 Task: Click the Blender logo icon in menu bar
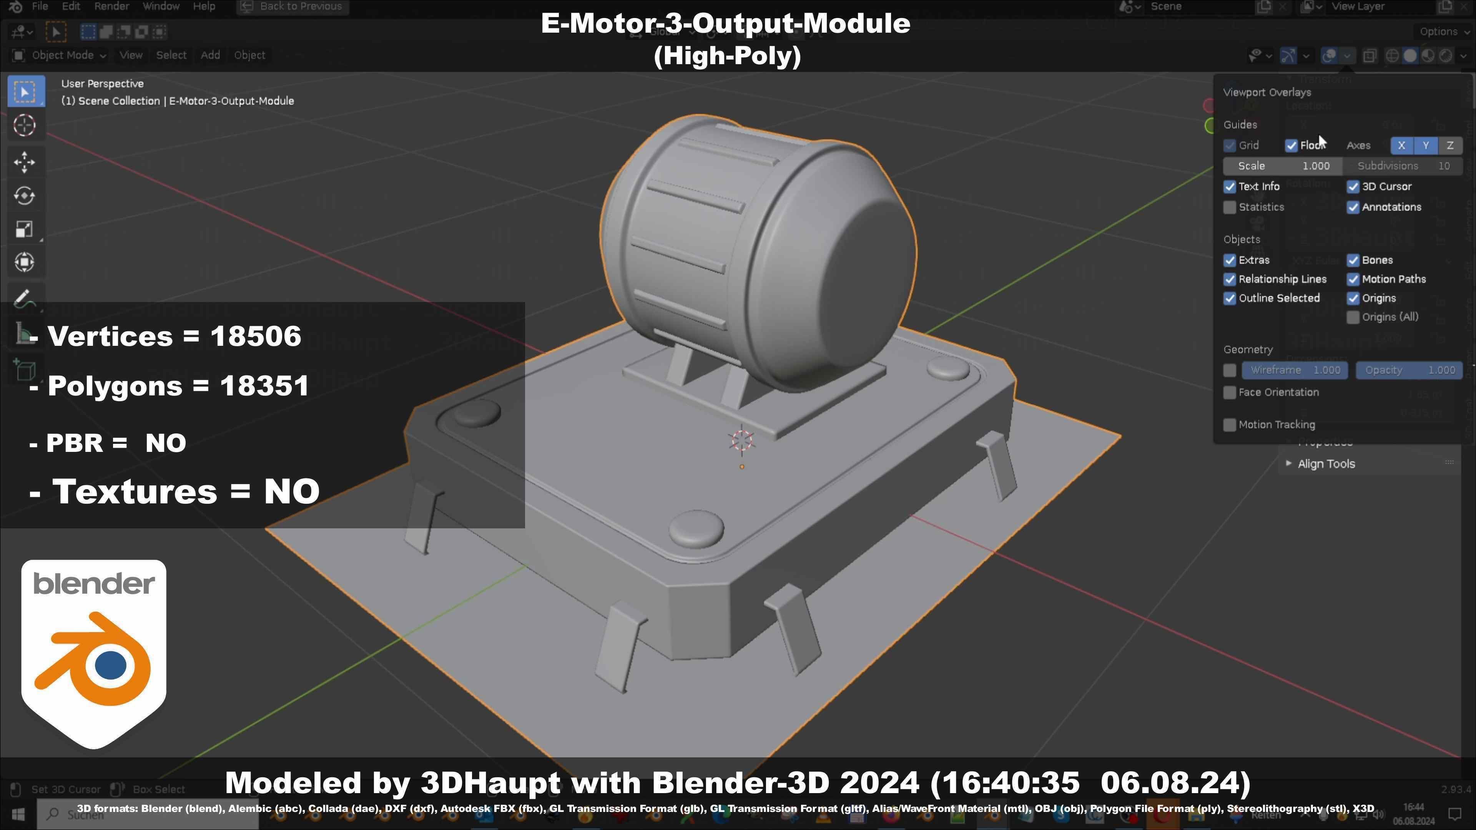coord(15,6)
